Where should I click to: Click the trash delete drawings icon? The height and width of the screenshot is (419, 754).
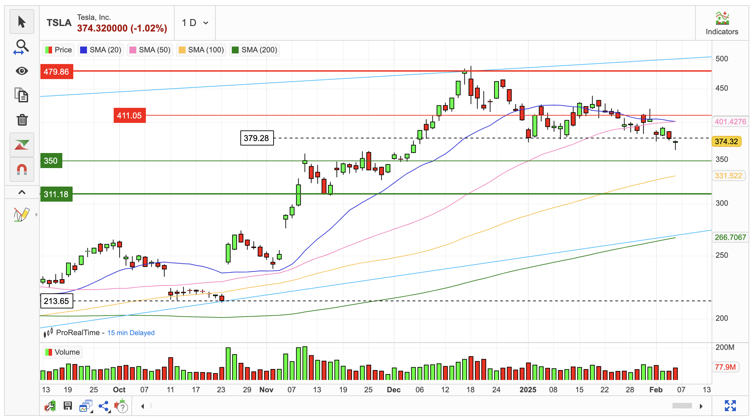[22, 120]
